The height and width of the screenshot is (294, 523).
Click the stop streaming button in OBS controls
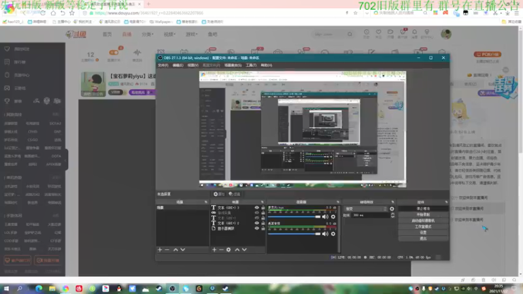tap(423, 208)
